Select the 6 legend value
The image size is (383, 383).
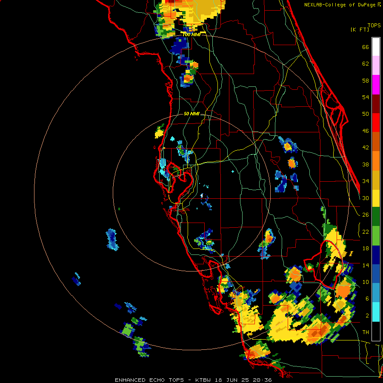click(x=367, y=299)
